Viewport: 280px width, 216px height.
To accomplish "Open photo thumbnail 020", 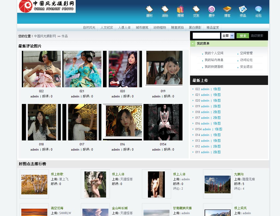I will click(122, 69).
